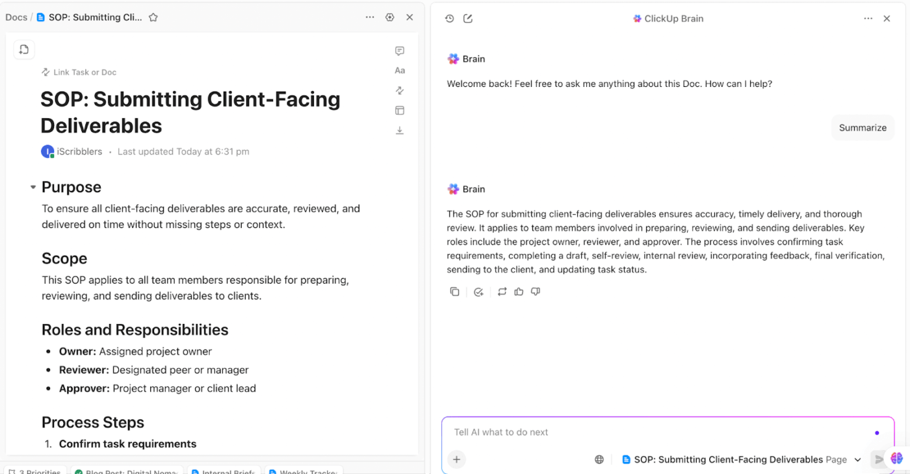
Task: Open the sharing arrows icon
Action: pos(400,90)
